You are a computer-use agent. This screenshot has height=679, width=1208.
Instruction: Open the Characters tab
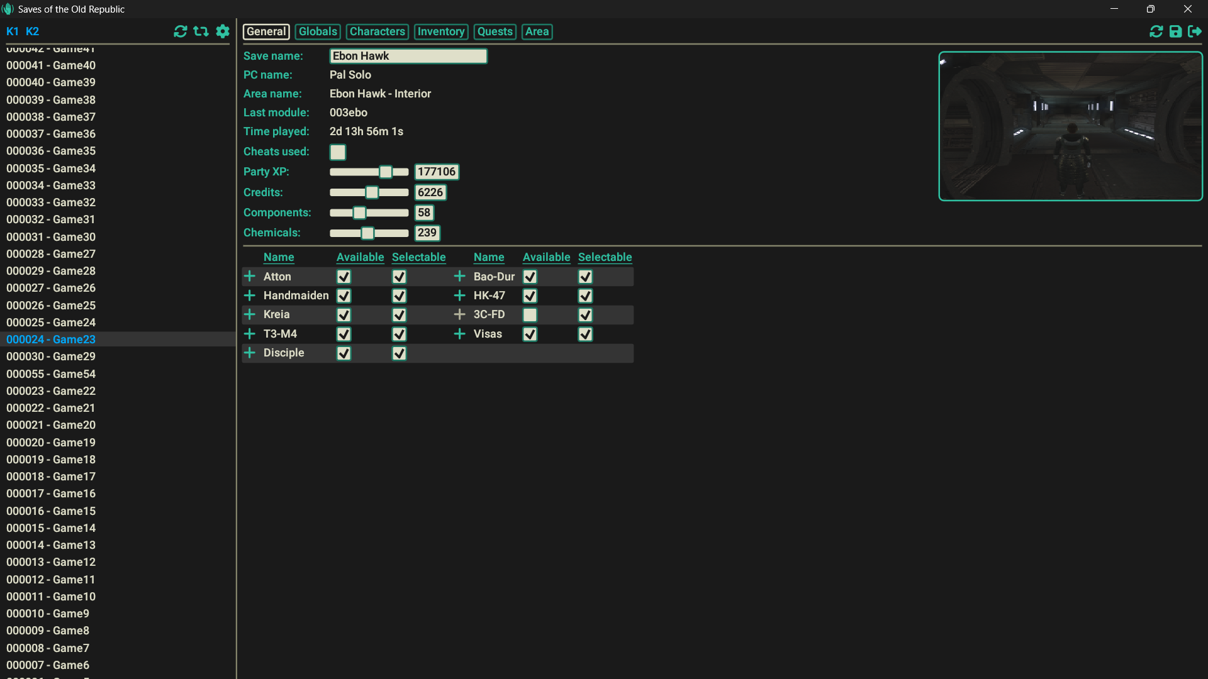(x=377, y=31)
